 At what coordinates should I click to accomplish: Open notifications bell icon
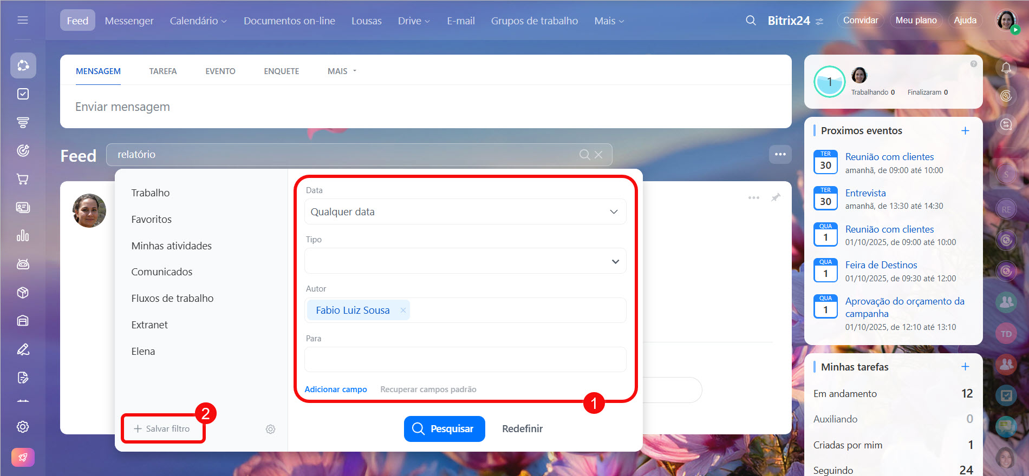pyautogui.click(x=1006, y=68)
